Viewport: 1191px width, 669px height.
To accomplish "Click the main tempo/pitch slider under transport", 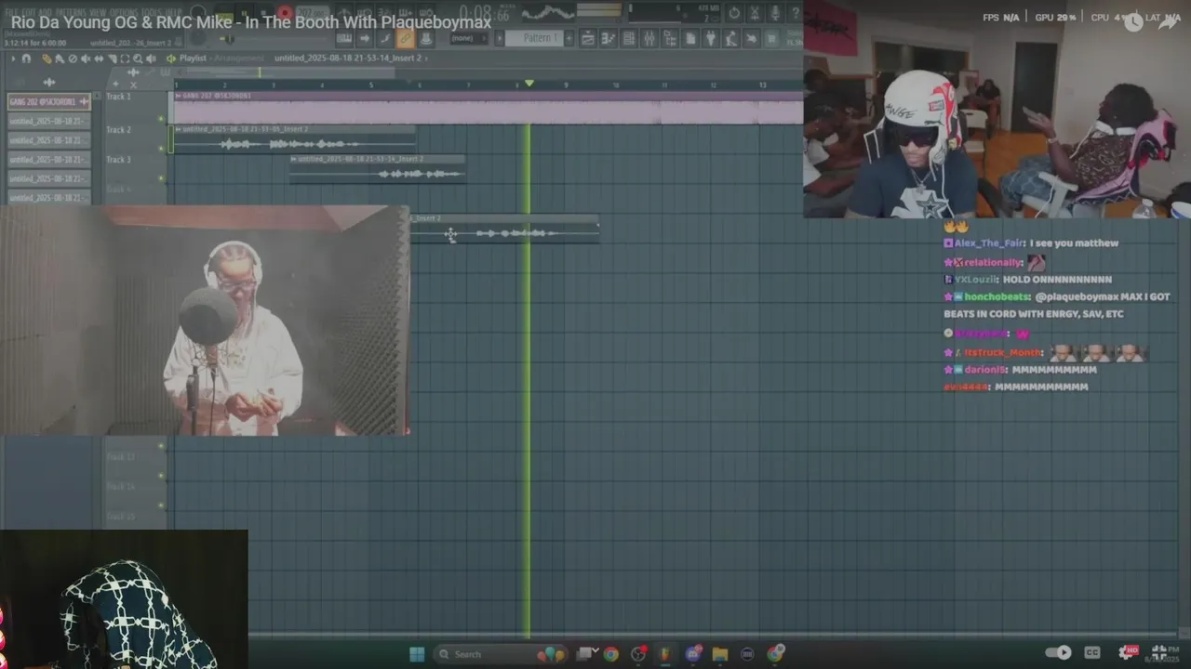I will click(272, 39).
